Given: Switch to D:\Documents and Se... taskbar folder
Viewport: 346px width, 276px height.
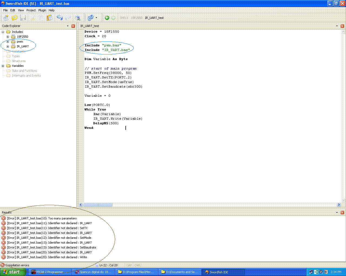Looking at the screenshot, I should coord(180,272).
